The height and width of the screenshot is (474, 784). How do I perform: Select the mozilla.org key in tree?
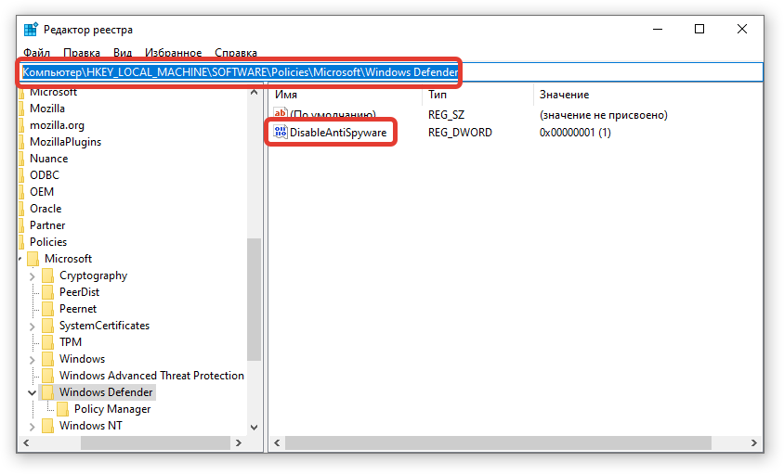[x=57, y=125]
